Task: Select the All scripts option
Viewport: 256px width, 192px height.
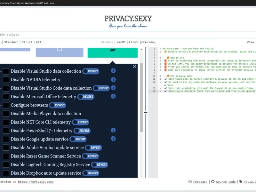Action: [x=38, y=42]
